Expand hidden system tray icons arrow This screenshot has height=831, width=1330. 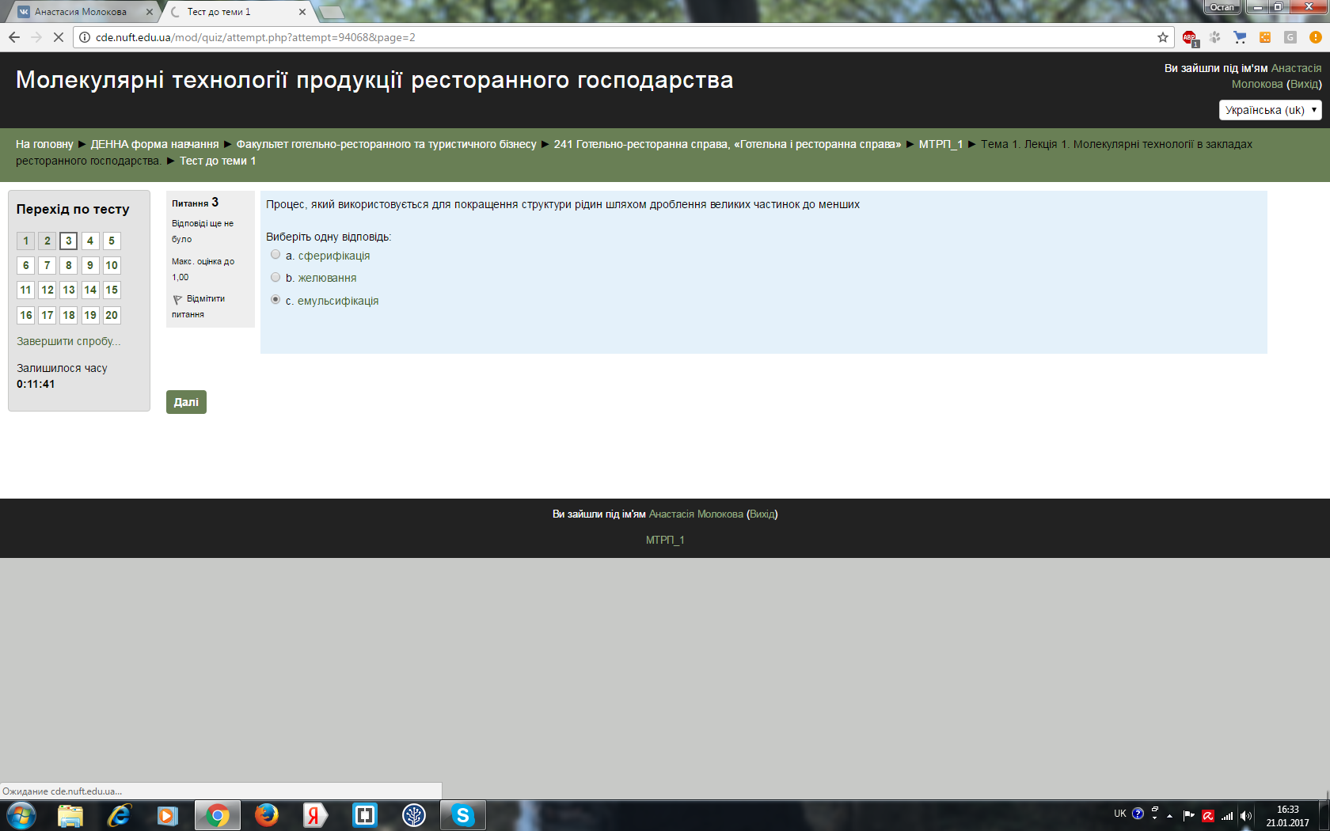1169,815
